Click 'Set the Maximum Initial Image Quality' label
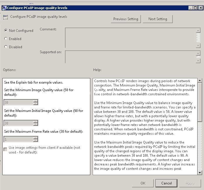 click(x=44, y=113)
